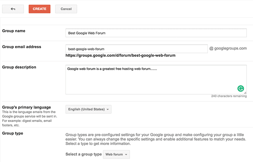Click the back arrow button
Screen dimensions: 253x162
point(13,9)
